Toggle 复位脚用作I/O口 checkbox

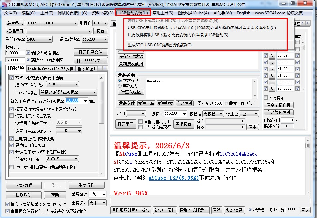click(x=12, y=145)
